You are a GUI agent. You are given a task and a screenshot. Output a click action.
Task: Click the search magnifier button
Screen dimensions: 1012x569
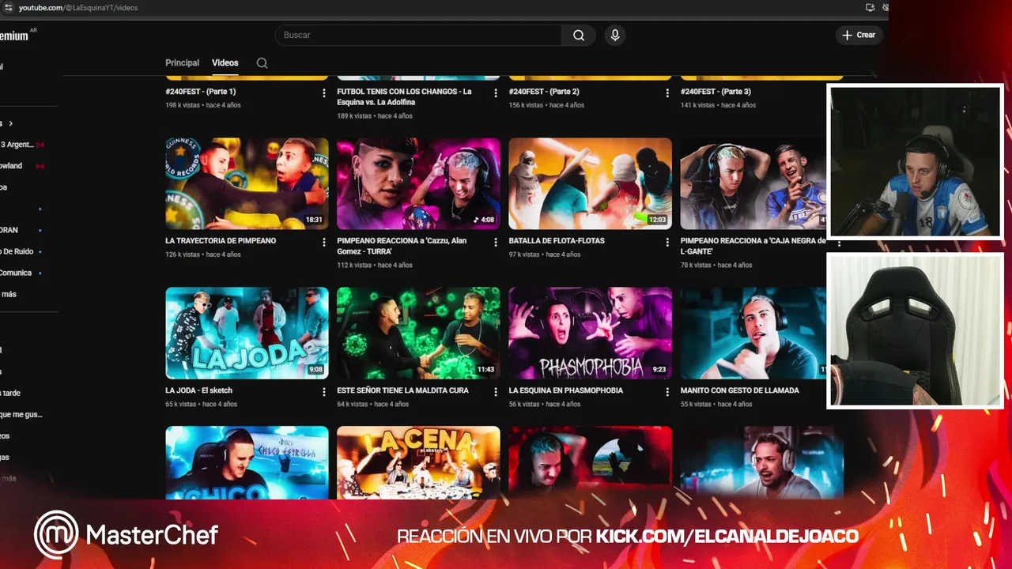579,35
